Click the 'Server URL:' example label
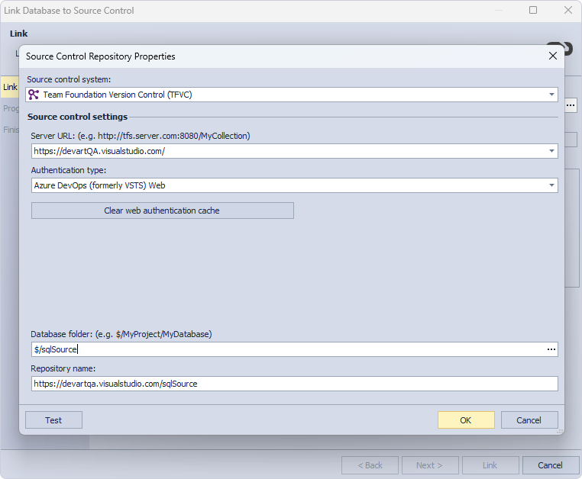 141,136
